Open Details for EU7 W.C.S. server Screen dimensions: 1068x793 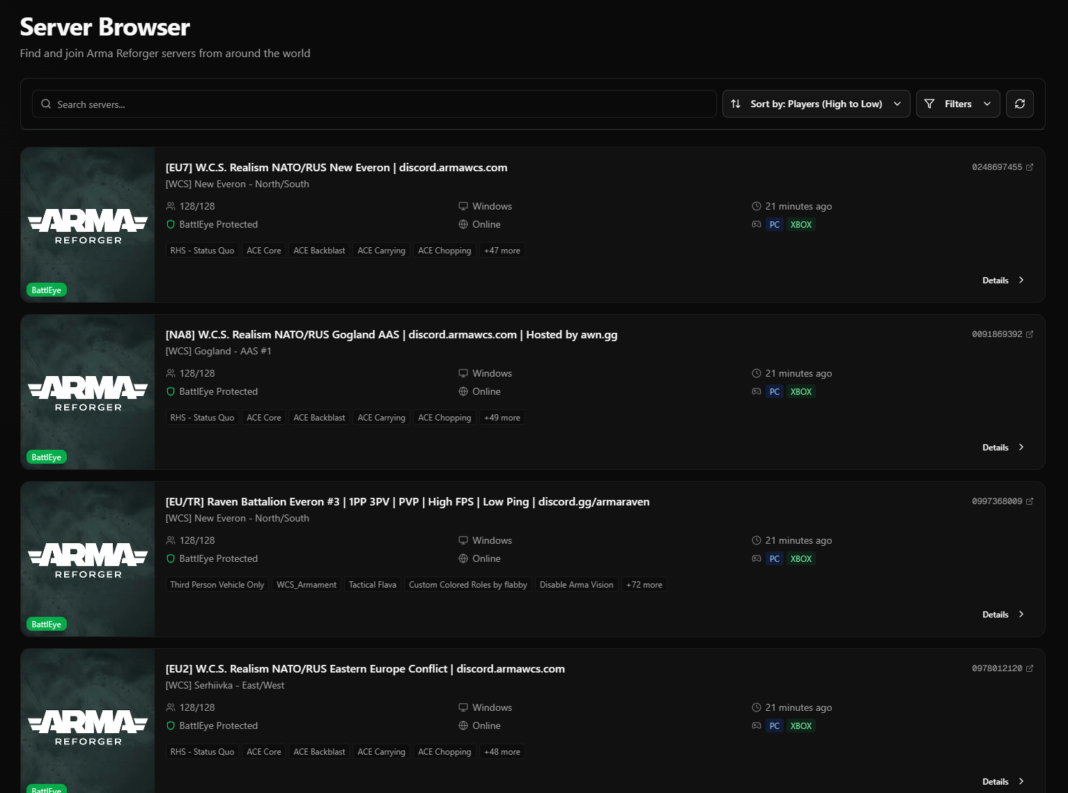tap(1003, 280)
